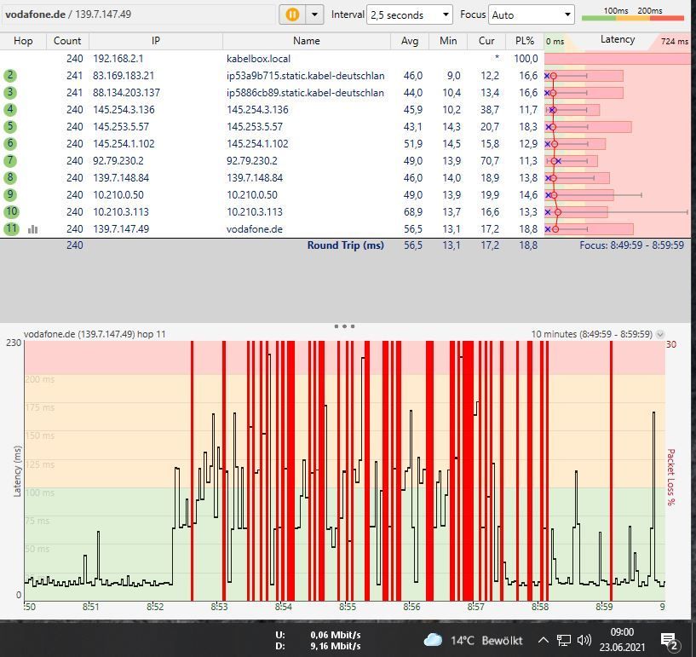This screenshot has height=657, width=696.
Task: Open the volume speaker icon in tray
Action: click(x=584, y=640)
